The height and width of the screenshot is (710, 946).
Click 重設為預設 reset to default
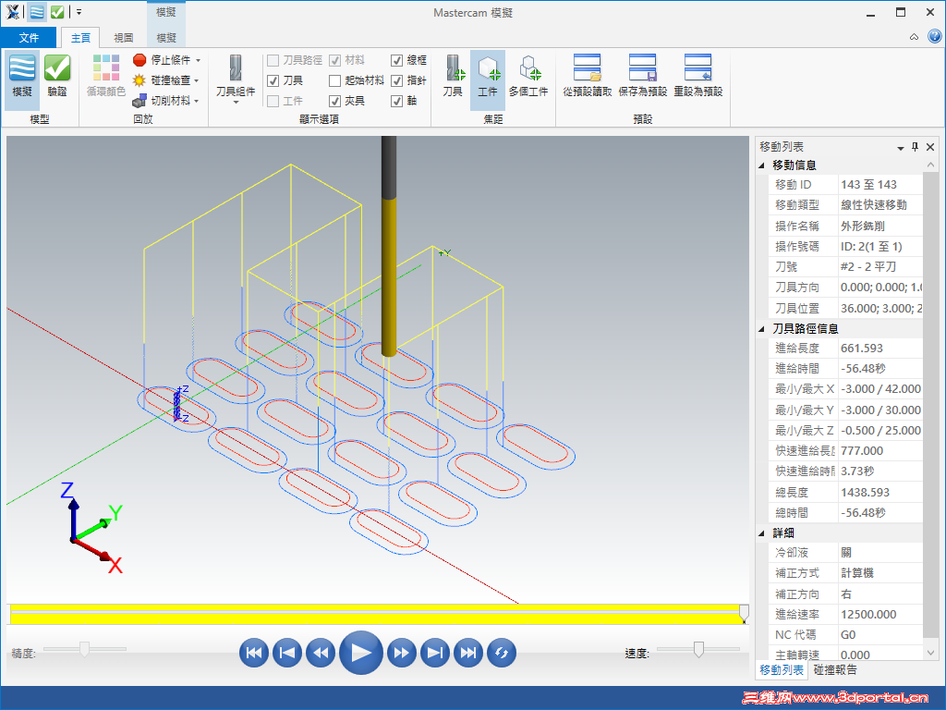[698, 77]
